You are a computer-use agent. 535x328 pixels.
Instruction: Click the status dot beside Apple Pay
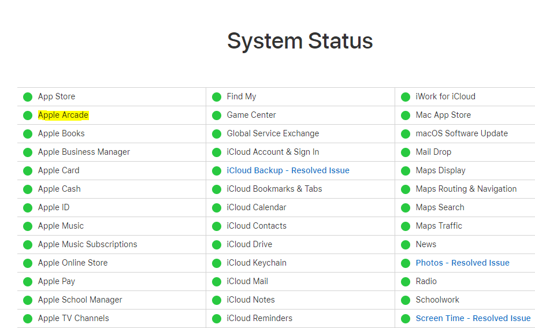coord(28,282)
